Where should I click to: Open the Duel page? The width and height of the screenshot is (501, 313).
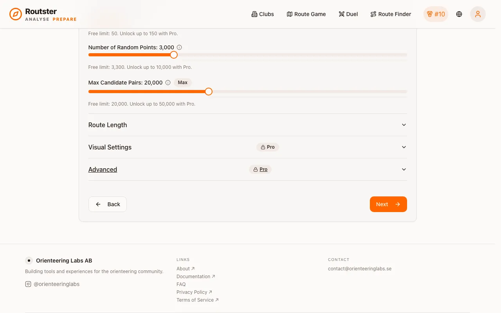[x=348, y=14]
